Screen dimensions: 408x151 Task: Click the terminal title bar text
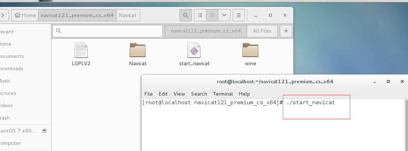[x=275, y=81]
